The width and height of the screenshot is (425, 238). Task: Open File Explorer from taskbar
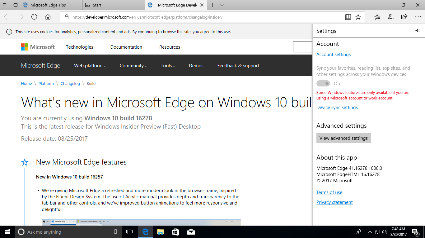click(x=161, y=232)
